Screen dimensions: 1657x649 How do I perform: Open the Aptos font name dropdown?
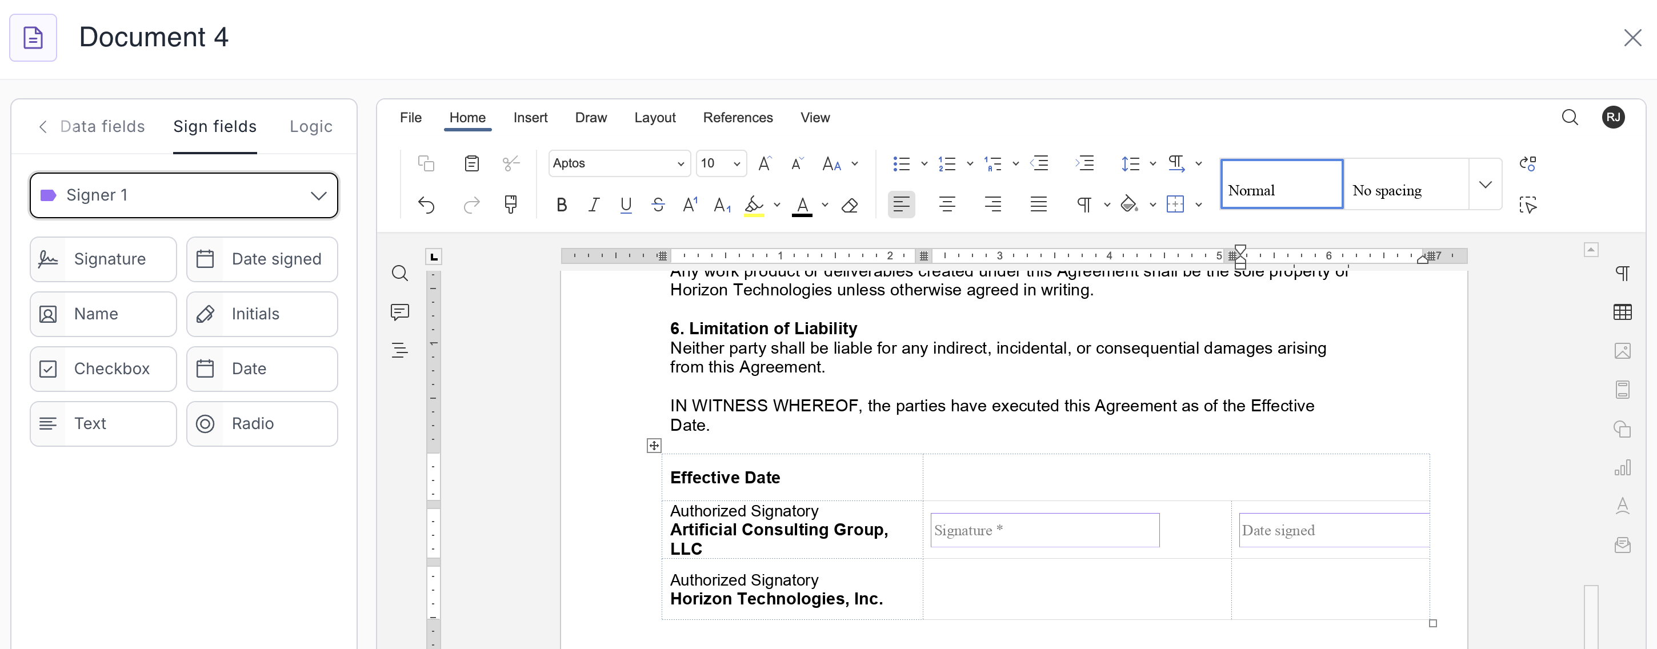pyautogui.click(x=681, y=163)
